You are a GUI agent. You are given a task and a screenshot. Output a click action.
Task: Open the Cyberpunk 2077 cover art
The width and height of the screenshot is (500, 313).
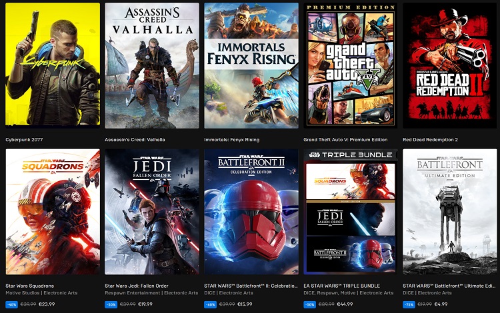point(53,65)
